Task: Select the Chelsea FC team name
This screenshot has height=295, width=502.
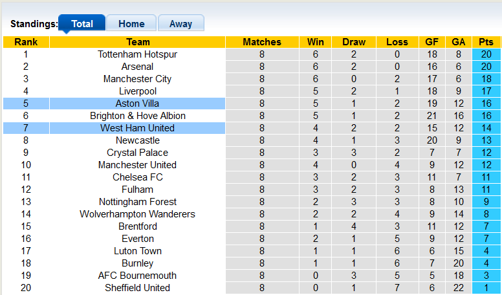Action: [137, 177]
